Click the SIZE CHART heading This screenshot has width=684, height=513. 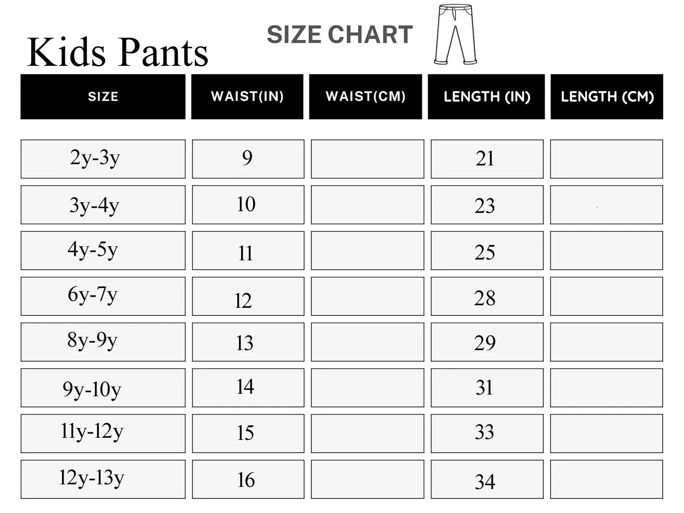[x=340, y=35]
